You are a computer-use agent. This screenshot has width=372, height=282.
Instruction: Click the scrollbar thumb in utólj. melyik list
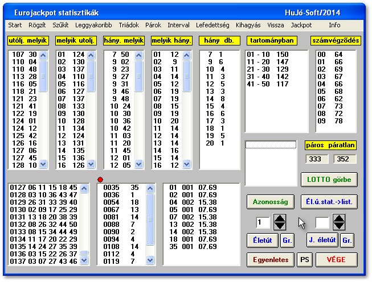43,76
